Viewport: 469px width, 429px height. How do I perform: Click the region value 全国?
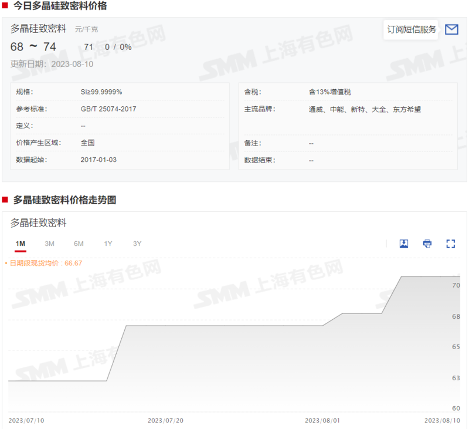click(x=87, y=143)
